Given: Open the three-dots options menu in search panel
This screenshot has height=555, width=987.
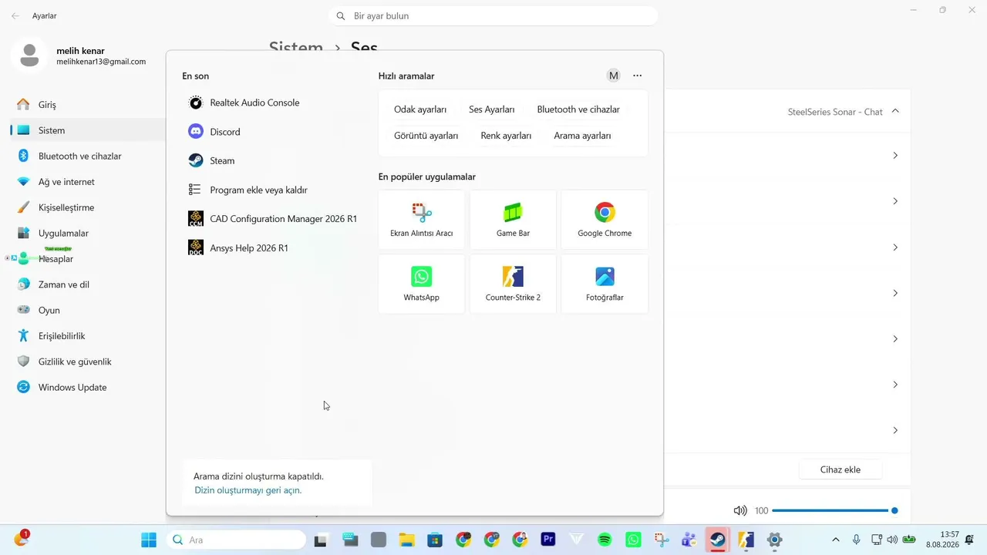Looking at the screenshot, I should 638,76.
